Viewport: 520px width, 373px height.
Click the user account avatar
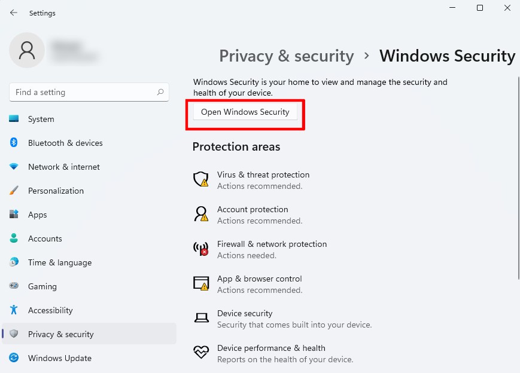pyautogui.click(x=27, y=51)
